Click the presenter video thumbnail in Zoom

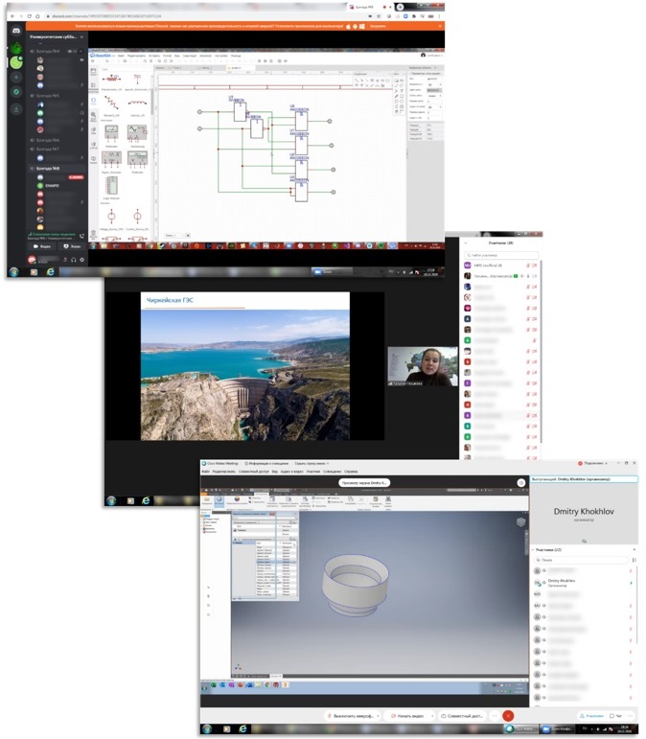(x=423, y=367)
